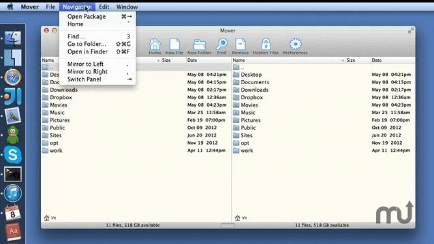Click the panel splitter handle in status bar
This screenshot has height=244, width=434.
click(x=228, y=225)
